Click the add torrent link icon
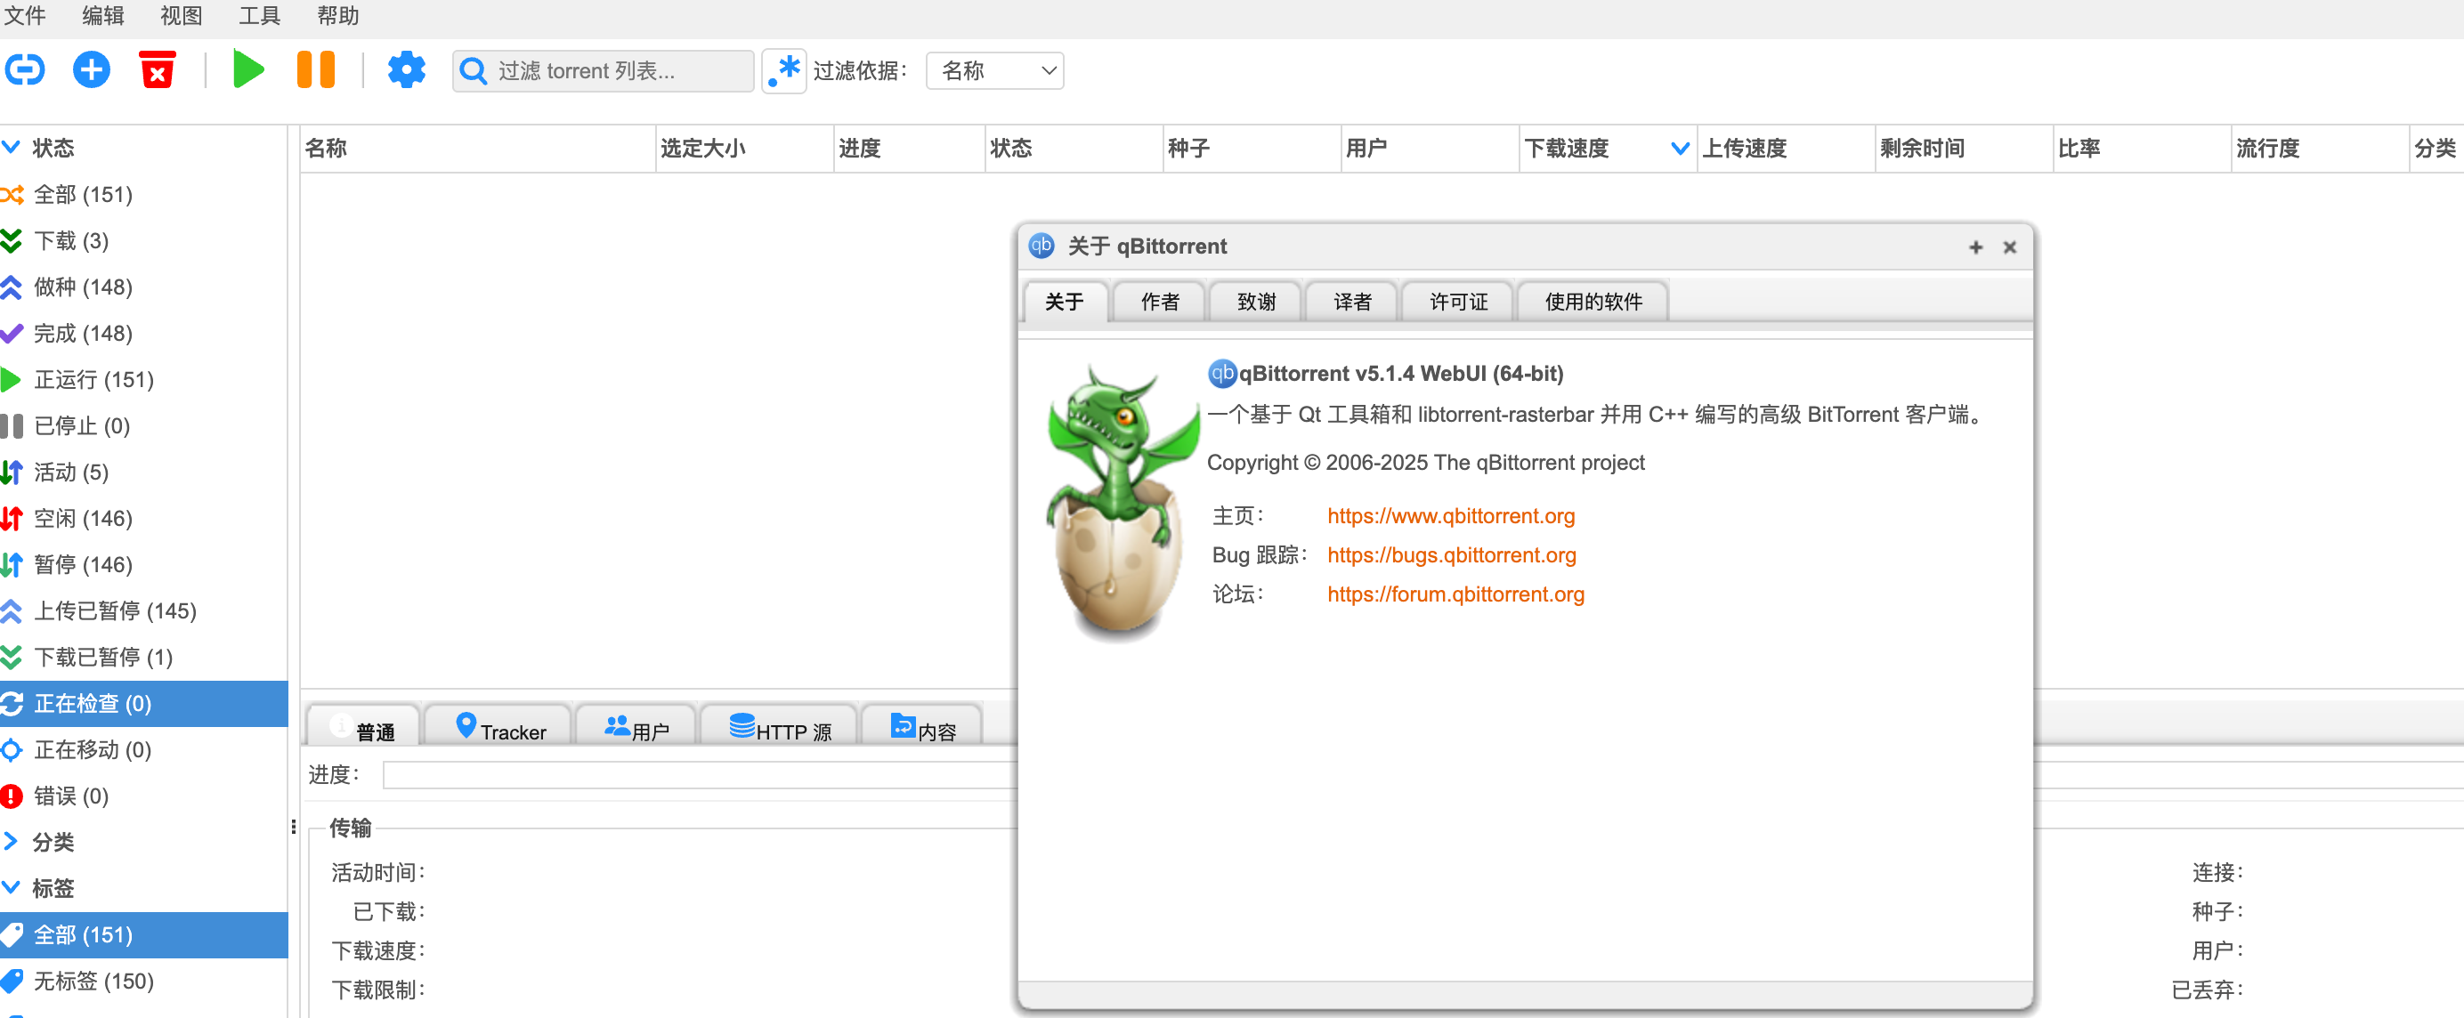2464x1018 pixels. 25,69
